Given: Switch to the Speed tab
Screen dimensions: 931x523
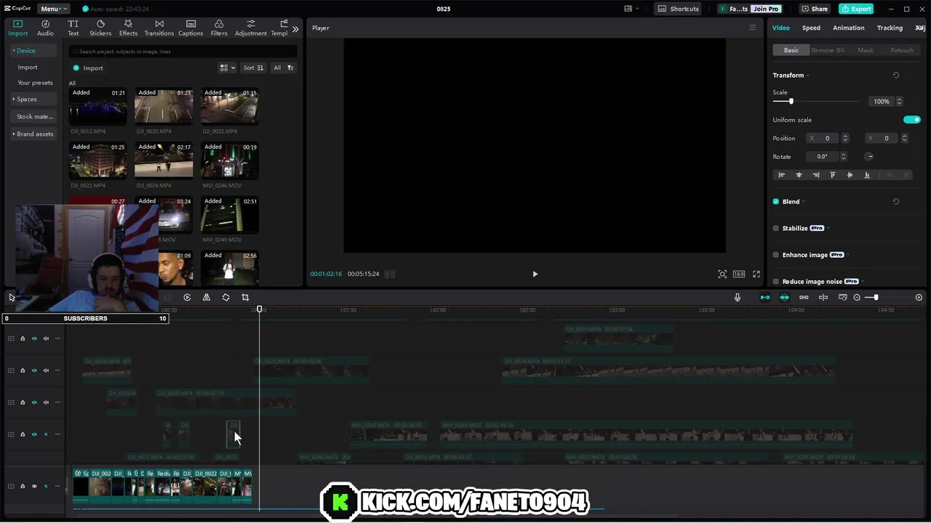Looking at the screenshot, I should click(x=811, y=28).
